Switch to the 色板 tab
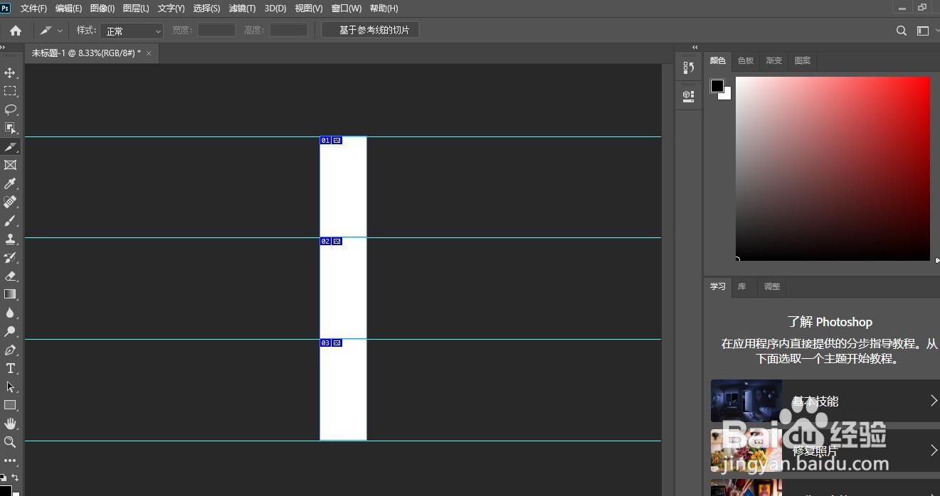Viewport: 940px width, 496px height. [746, 60]
